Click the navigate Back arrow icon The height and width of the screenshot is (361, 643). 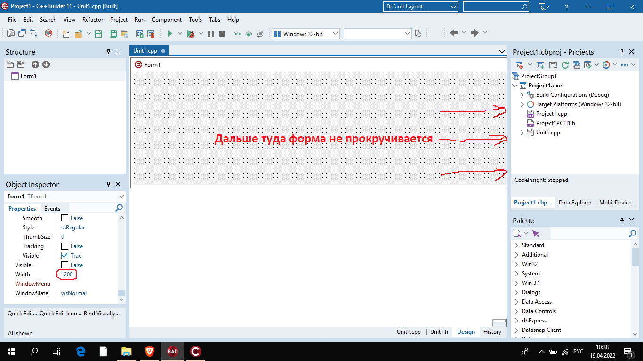pos(454,33)
